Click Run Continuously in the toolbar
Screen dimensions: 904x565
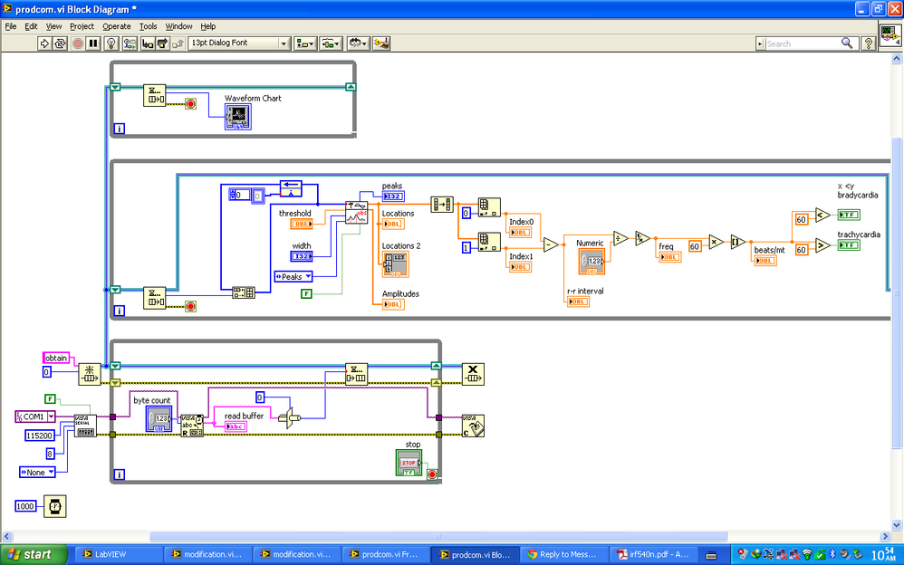tap(60, 43)
